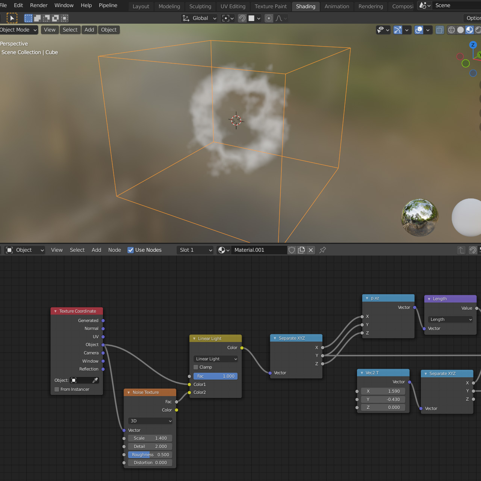Open the Render menu
Image resolution: width=481 pixels, height=481 pixels.
(x=39, y=5)
